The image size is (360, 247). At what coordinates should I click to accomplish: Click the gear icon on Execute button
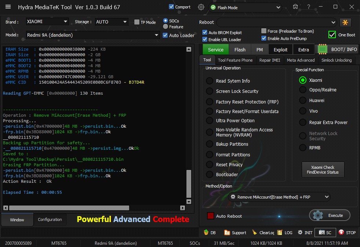pyautogui.click(x=318, y=215)
